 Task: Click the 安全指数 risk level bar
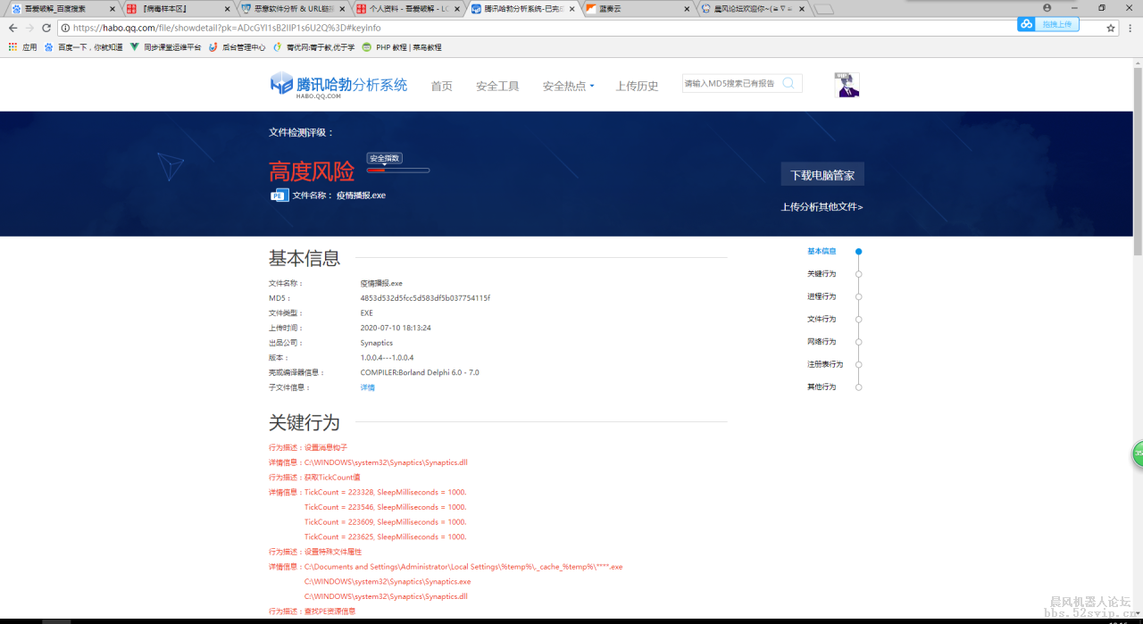tap(397, 170)
